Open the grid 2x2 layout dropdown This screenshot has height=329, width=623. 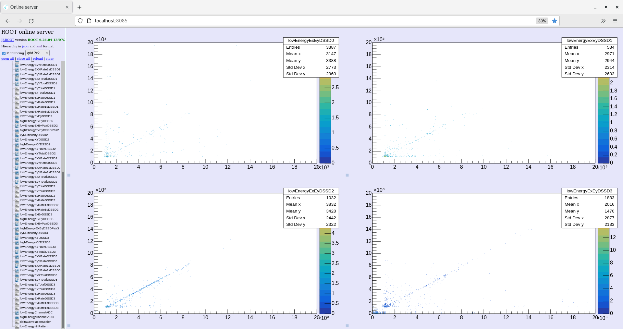tap(37, 53)
